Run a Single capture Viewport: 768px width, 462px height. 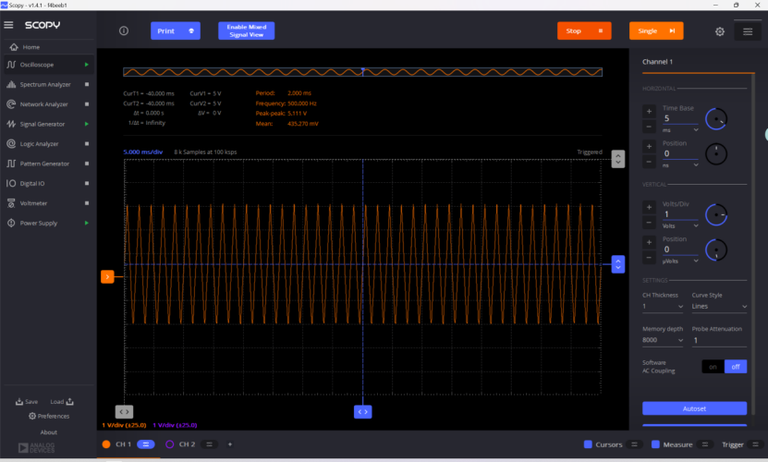coord(656,30)
